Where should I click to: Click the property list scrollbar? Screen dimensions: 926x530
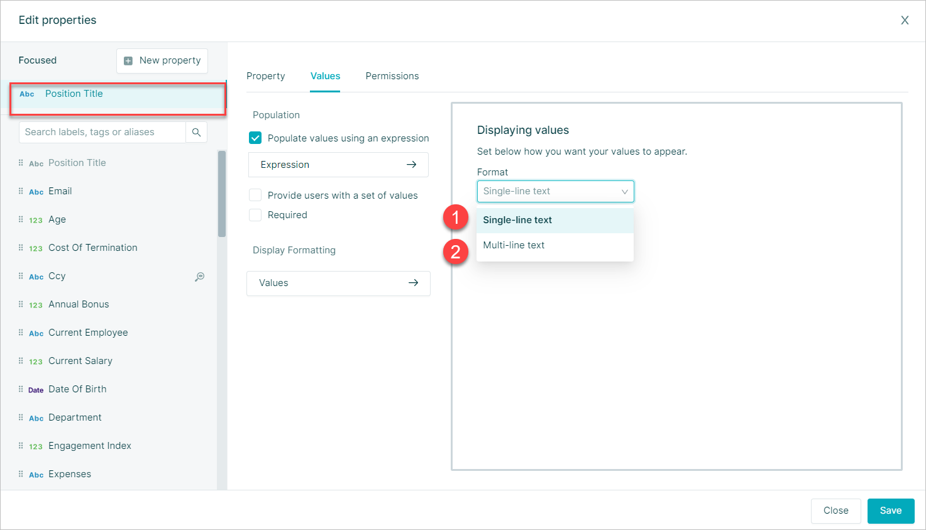click(x=222, y=194)
